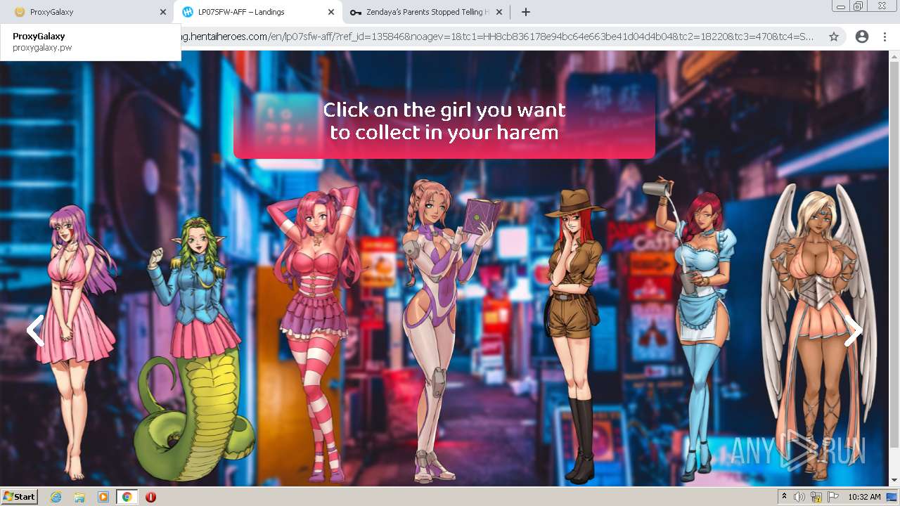900x506 pixels.
Task: Open the network tray icon
Action: pyautogui.click(x=816, y=497)
